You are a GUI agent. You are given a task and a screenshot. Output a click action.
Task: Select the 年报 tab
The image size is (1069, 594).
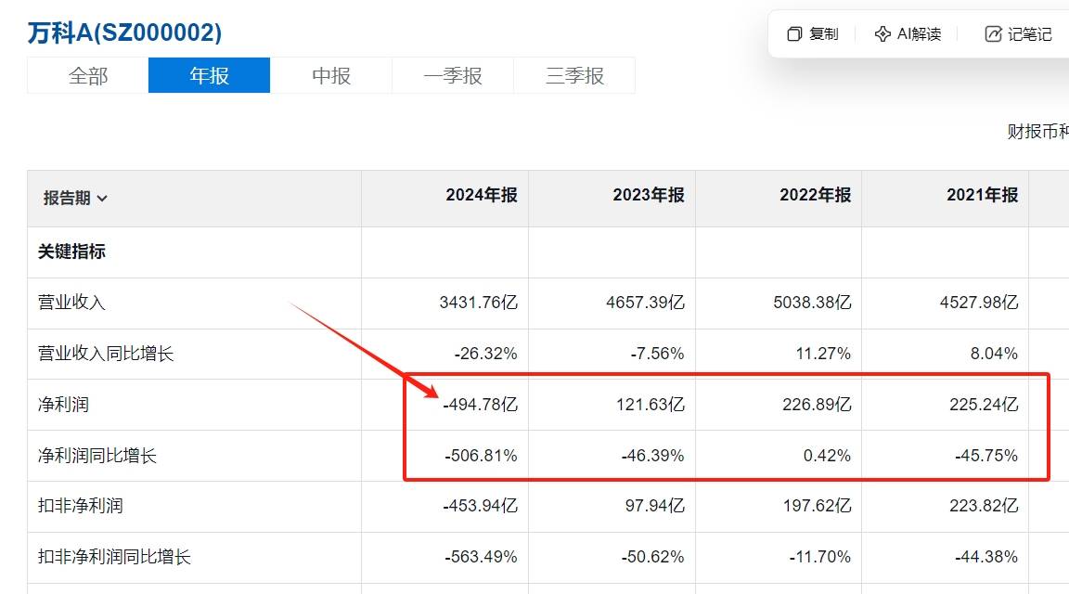click(x=210, y=75)
